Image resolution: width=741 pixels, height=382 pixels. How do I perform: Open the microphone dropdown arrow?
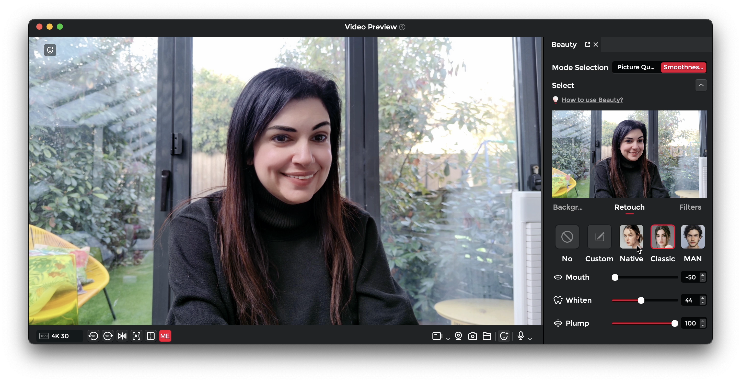point(530,339)
